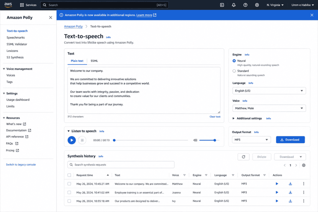Click the volume slider handle
The image size is (318, 212).
(215, 140)
